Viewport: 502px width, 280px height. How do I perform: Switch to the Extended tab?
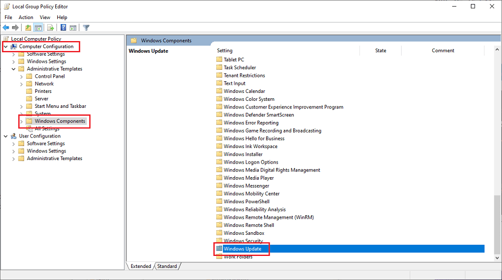(x=141, y=266)
